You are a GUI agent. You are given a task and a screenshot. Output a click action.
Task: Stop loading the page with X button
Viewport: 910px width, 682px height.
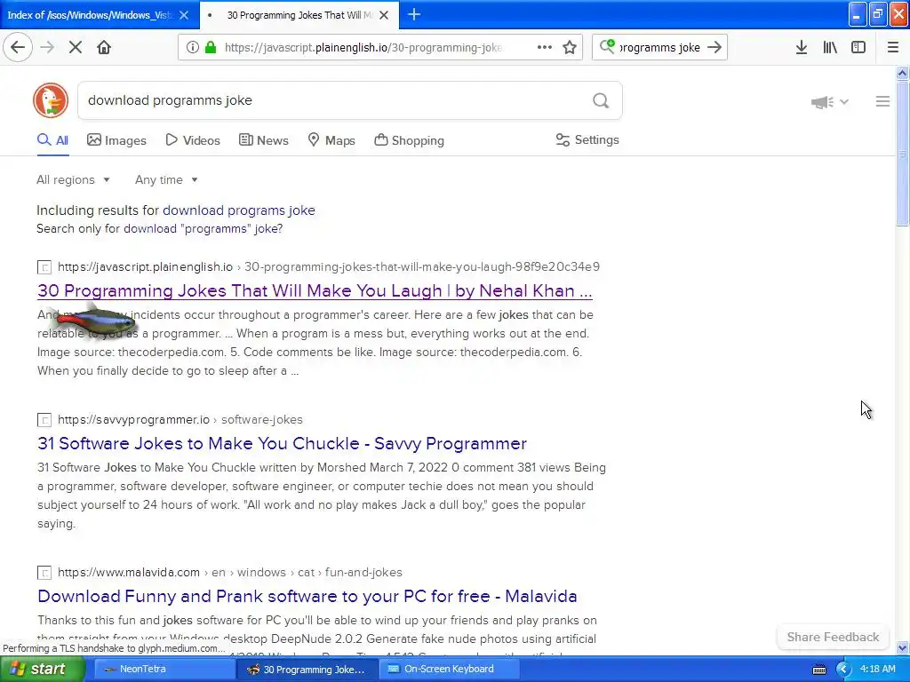[x=76, y=47]
